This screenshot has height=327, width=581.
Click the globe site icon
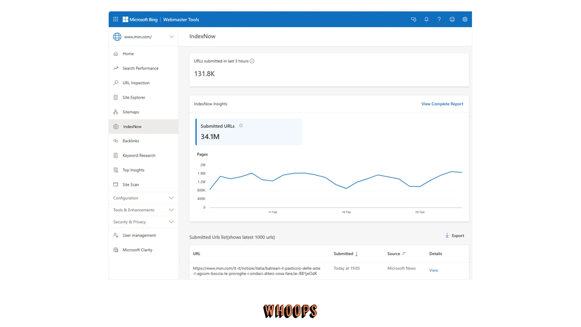[x=117, y=37]
